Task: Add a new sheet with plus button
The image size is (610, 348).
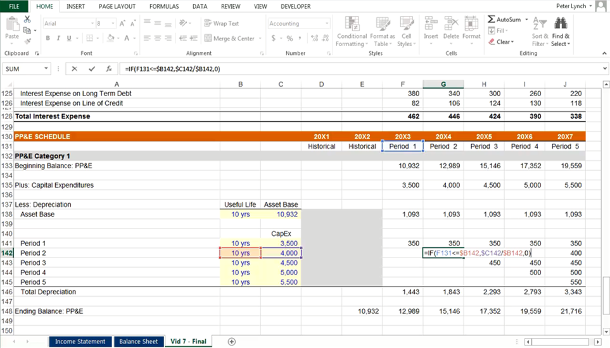Action: point(231,342)
